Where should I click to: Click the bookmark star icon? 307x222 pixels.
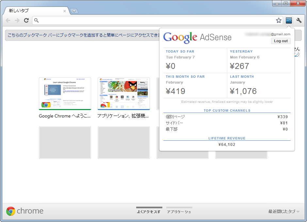[x=279, y=20]
